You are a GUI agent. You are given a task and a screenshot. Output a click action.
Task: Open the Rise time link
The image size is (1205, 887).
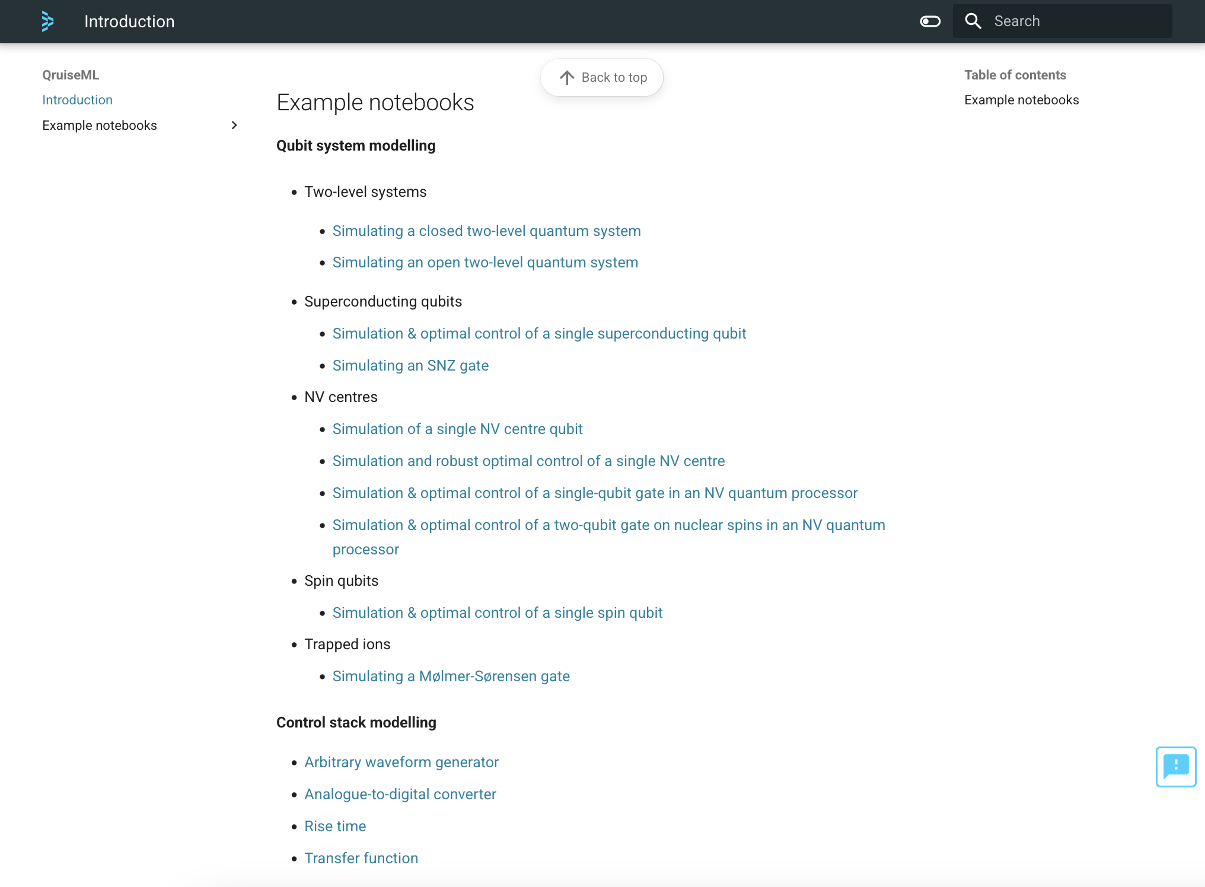click(x=335, y=826)
